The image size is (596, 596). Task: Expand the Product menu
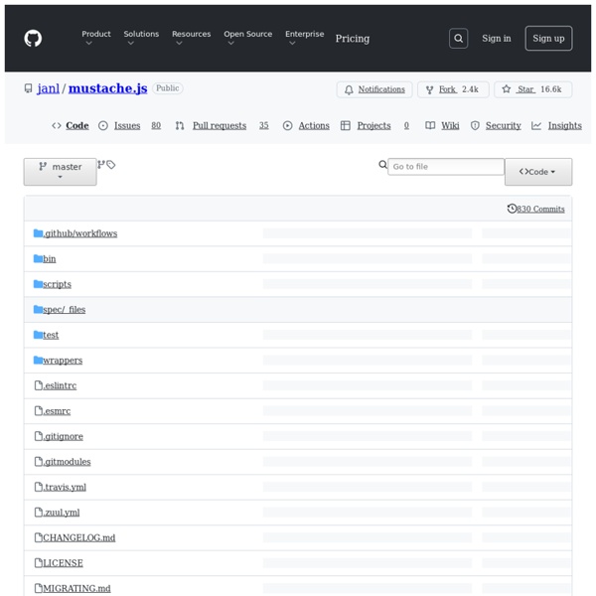coord(95,38)
